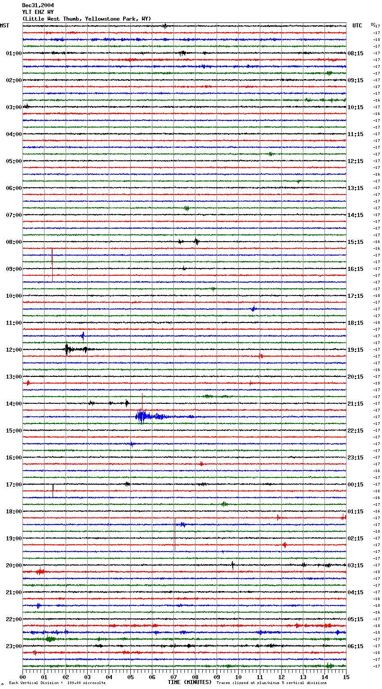
Task: Click the 08:15 UTC time label
Action: point(355,53)
